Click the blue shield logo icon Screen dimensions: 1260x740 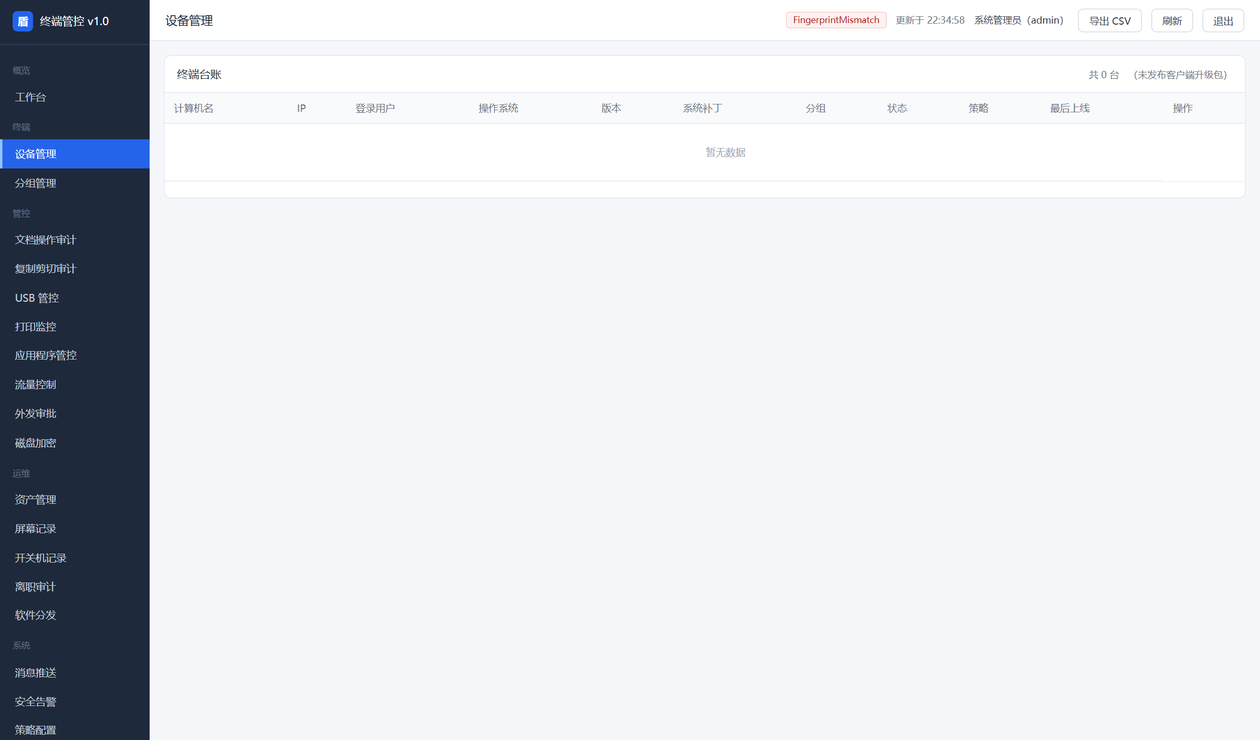pyautogui.click(x=23, y=21)
